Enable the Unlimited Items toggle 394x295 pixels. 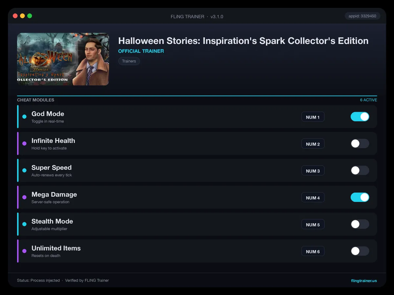coord(360,251)
